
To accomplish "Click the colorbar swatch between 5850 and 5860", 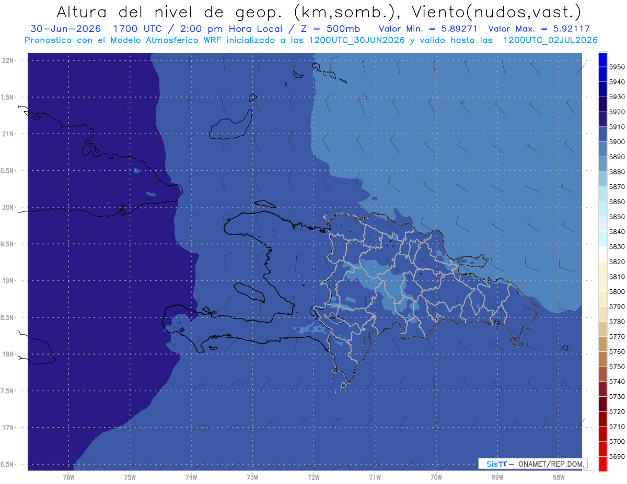I will coord(602,209).
